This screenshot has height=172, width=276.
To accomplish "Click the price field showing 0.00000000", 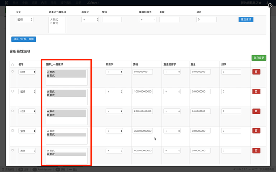I will (x=143, y=72).
